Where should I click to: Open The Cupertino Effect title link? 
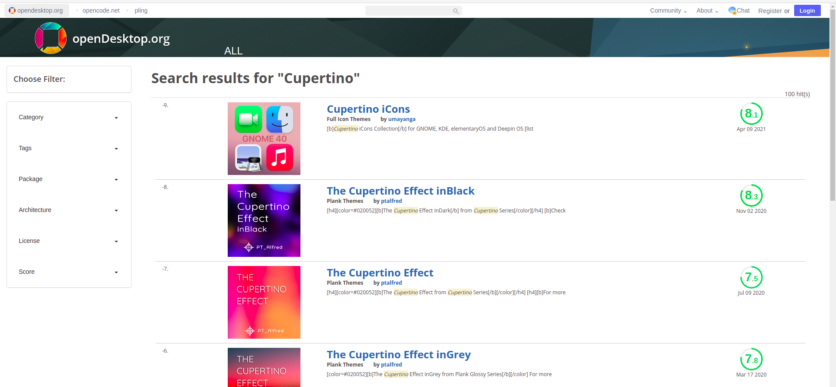pos(380,273)
